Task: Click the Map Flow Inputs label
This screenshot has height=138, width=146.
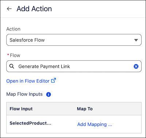Action: click(24, 94)
